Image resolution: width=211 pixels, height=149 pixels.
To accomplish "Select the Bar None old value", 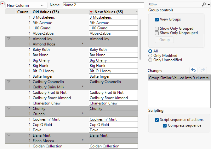I will 41,55.
